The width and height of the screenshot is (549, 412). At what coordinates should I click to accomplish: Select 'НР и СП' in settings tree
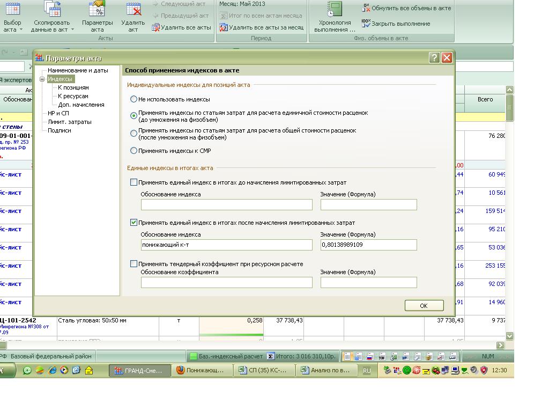(58, 113)
